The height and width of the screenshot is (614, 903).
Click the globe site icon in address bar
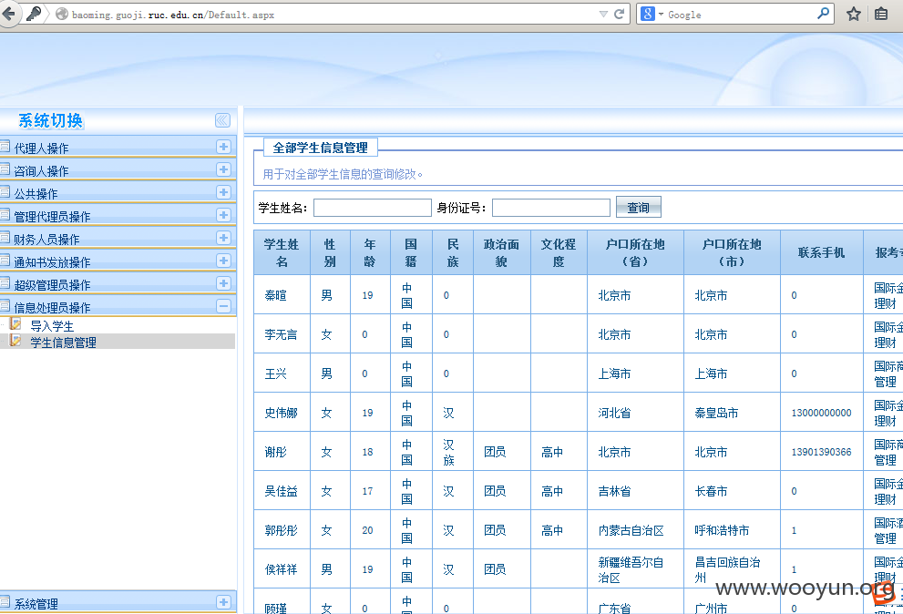pos(62,15)
